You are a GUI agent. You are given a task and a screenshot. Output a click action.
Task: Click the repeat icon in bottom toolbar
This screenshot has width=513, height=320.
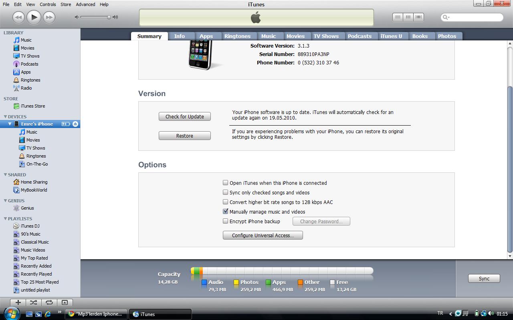point(49,302)
